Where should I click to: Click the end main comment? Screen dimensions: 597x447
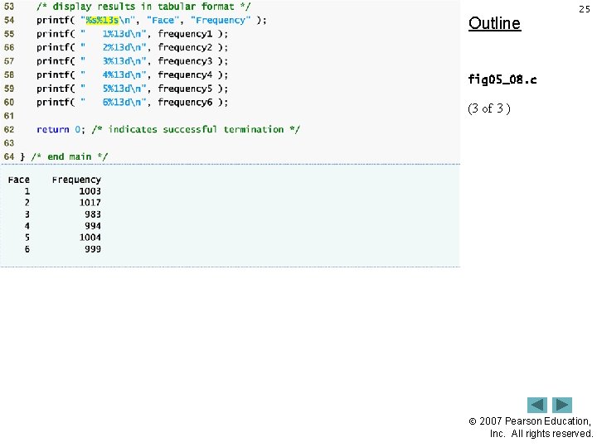(x=70, y=157)
